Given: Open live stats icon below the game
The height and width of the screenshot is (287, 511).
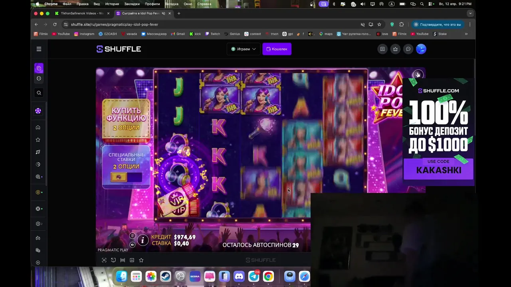Looking at the screenshot, I should 123,260.
